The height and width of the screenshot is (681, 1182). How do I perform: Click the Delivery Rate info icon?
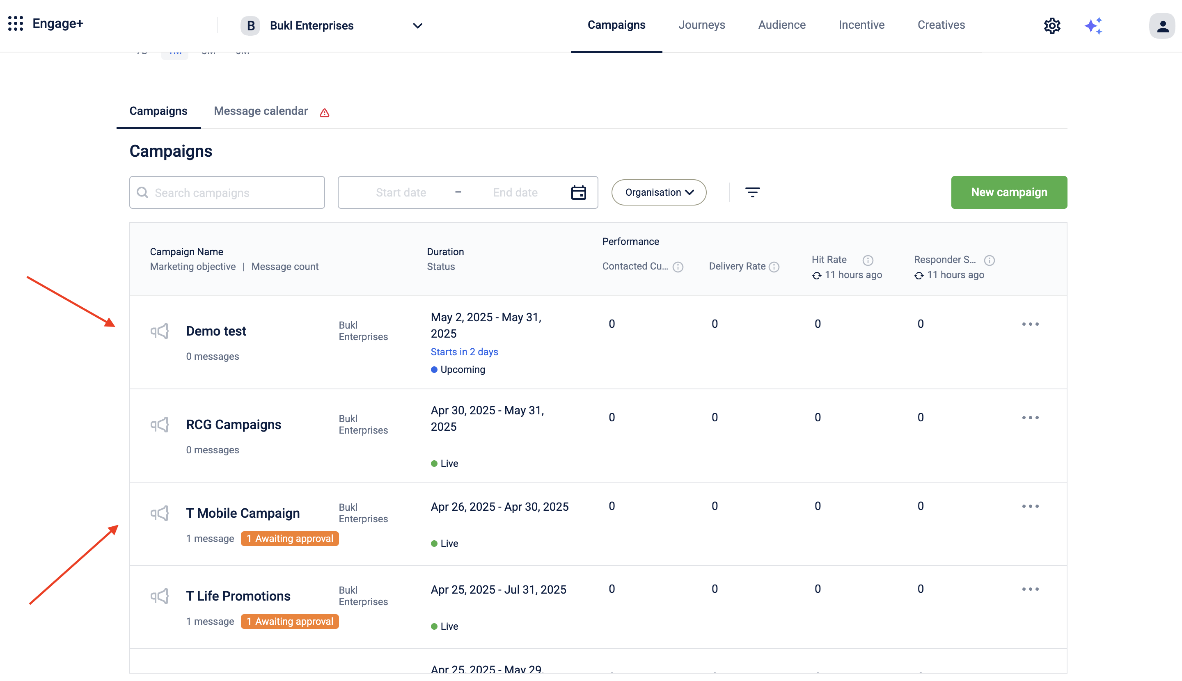(x=774, y=267)
